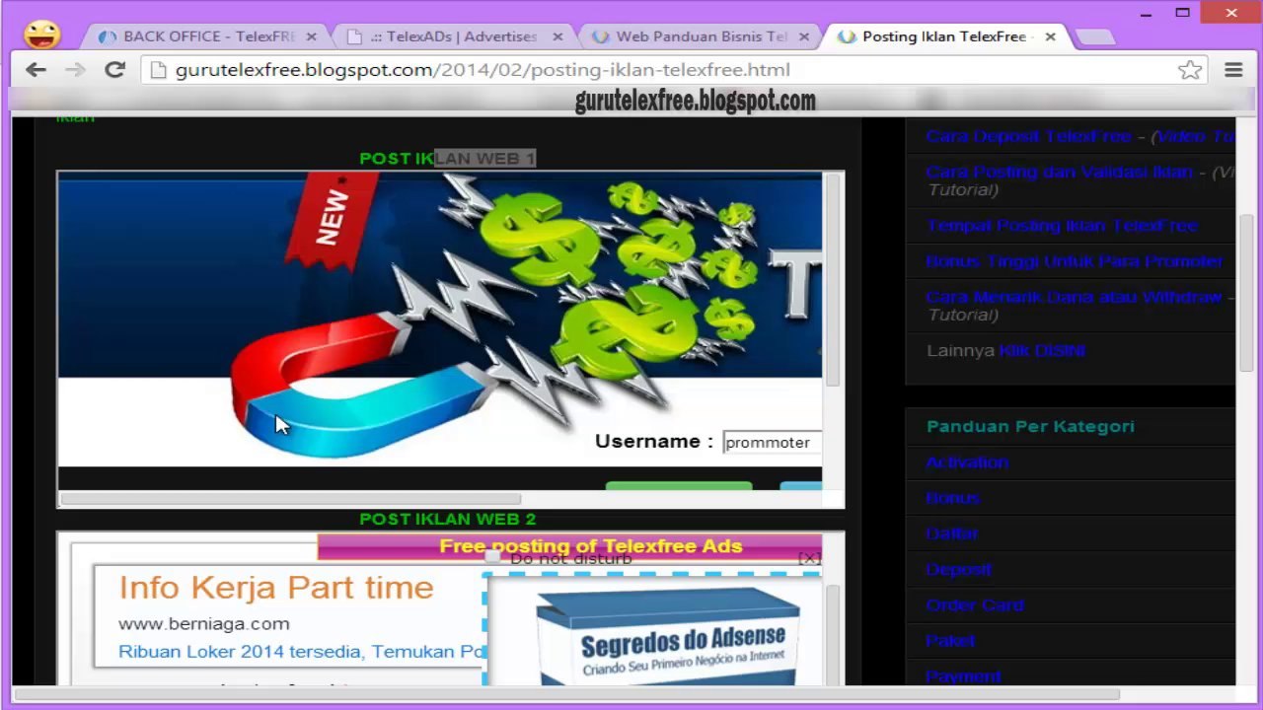Open the www.berniaga.com ad link
This screenshot has width=1263, height=710.
click(x=204, y=623)
